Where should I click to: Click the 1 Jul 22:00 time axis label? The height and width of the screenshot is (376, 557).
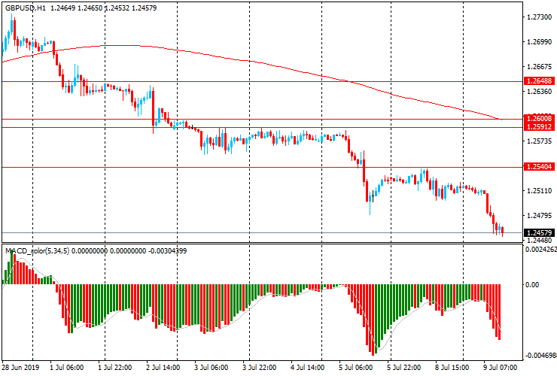(x=114, y=368)
